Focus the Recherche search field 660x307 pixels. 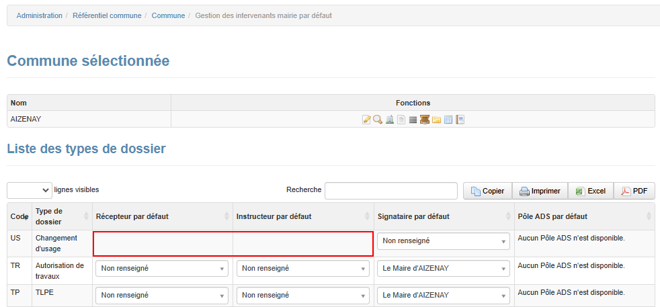pyautogui.click(x=390, y=191)
